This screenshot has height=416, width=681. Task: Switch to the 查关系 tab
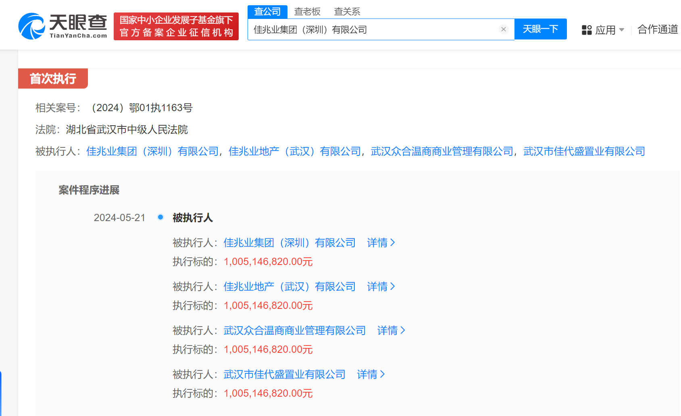click(346, 11)
